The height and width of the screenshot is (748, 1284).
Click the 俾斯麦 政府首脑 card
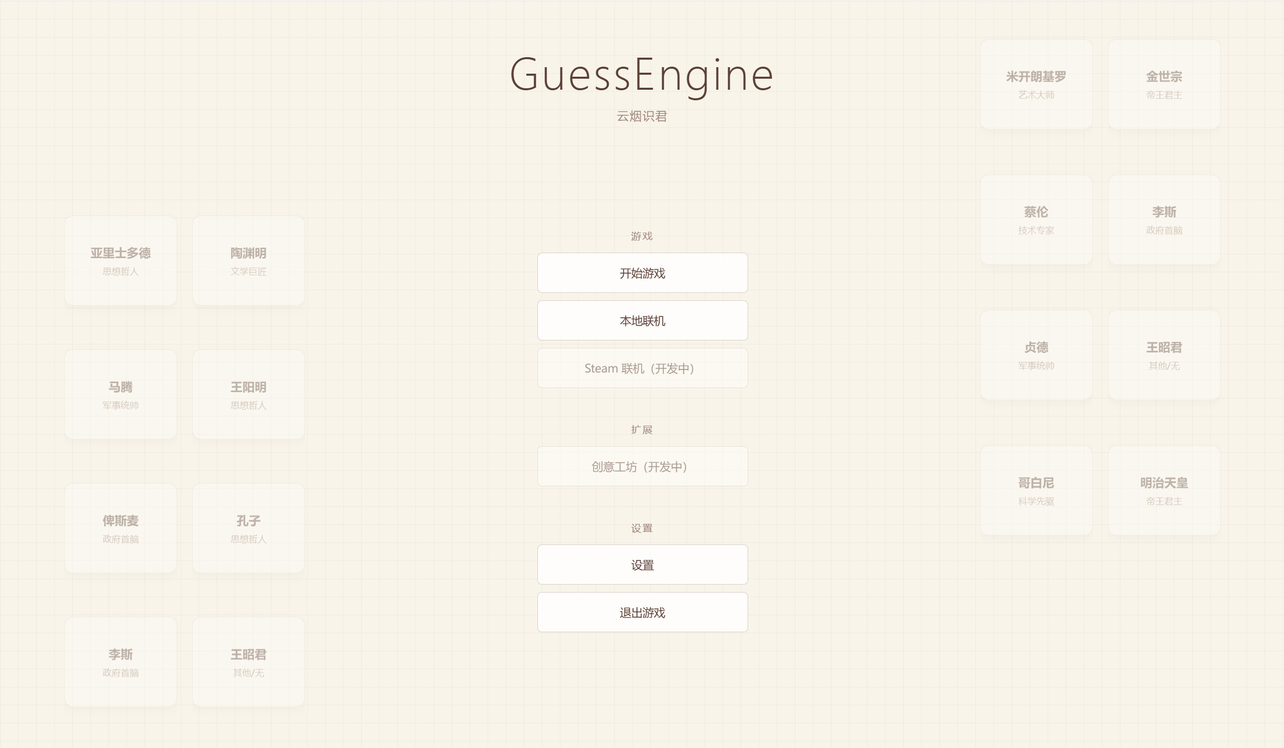(120, 527)
